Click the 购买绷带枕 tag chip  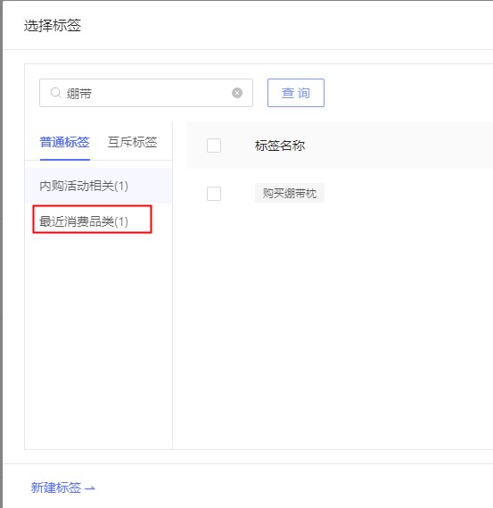(290, 194)
